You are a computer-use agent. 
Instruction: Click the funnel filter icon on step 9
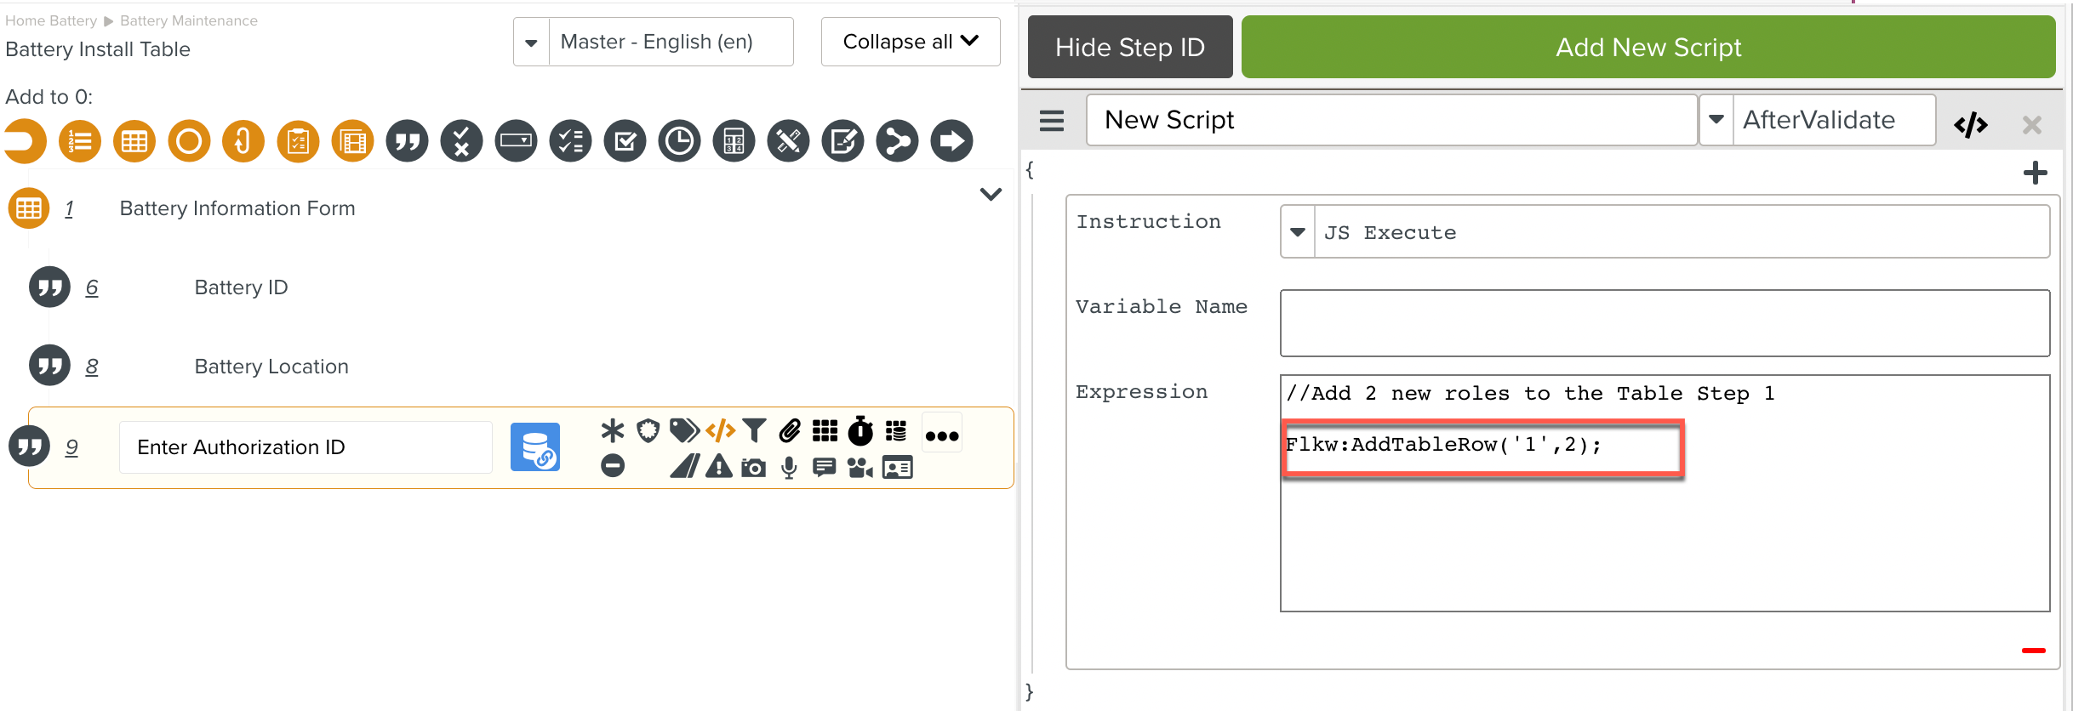pos(754,431)
